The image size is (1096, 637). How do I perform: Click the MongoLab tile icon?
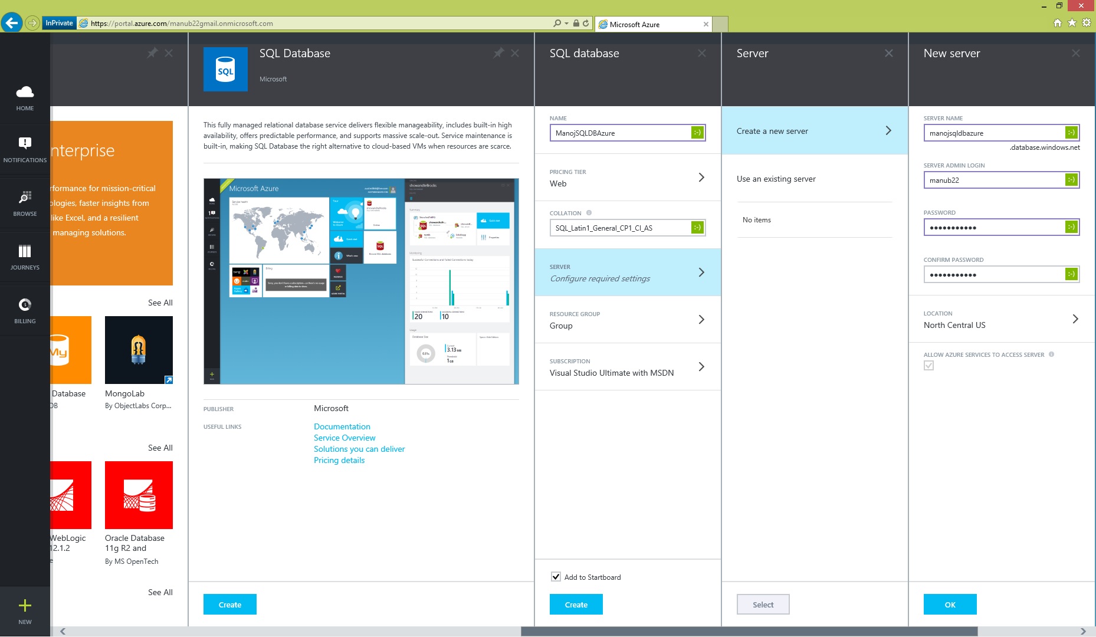(139, 350)
